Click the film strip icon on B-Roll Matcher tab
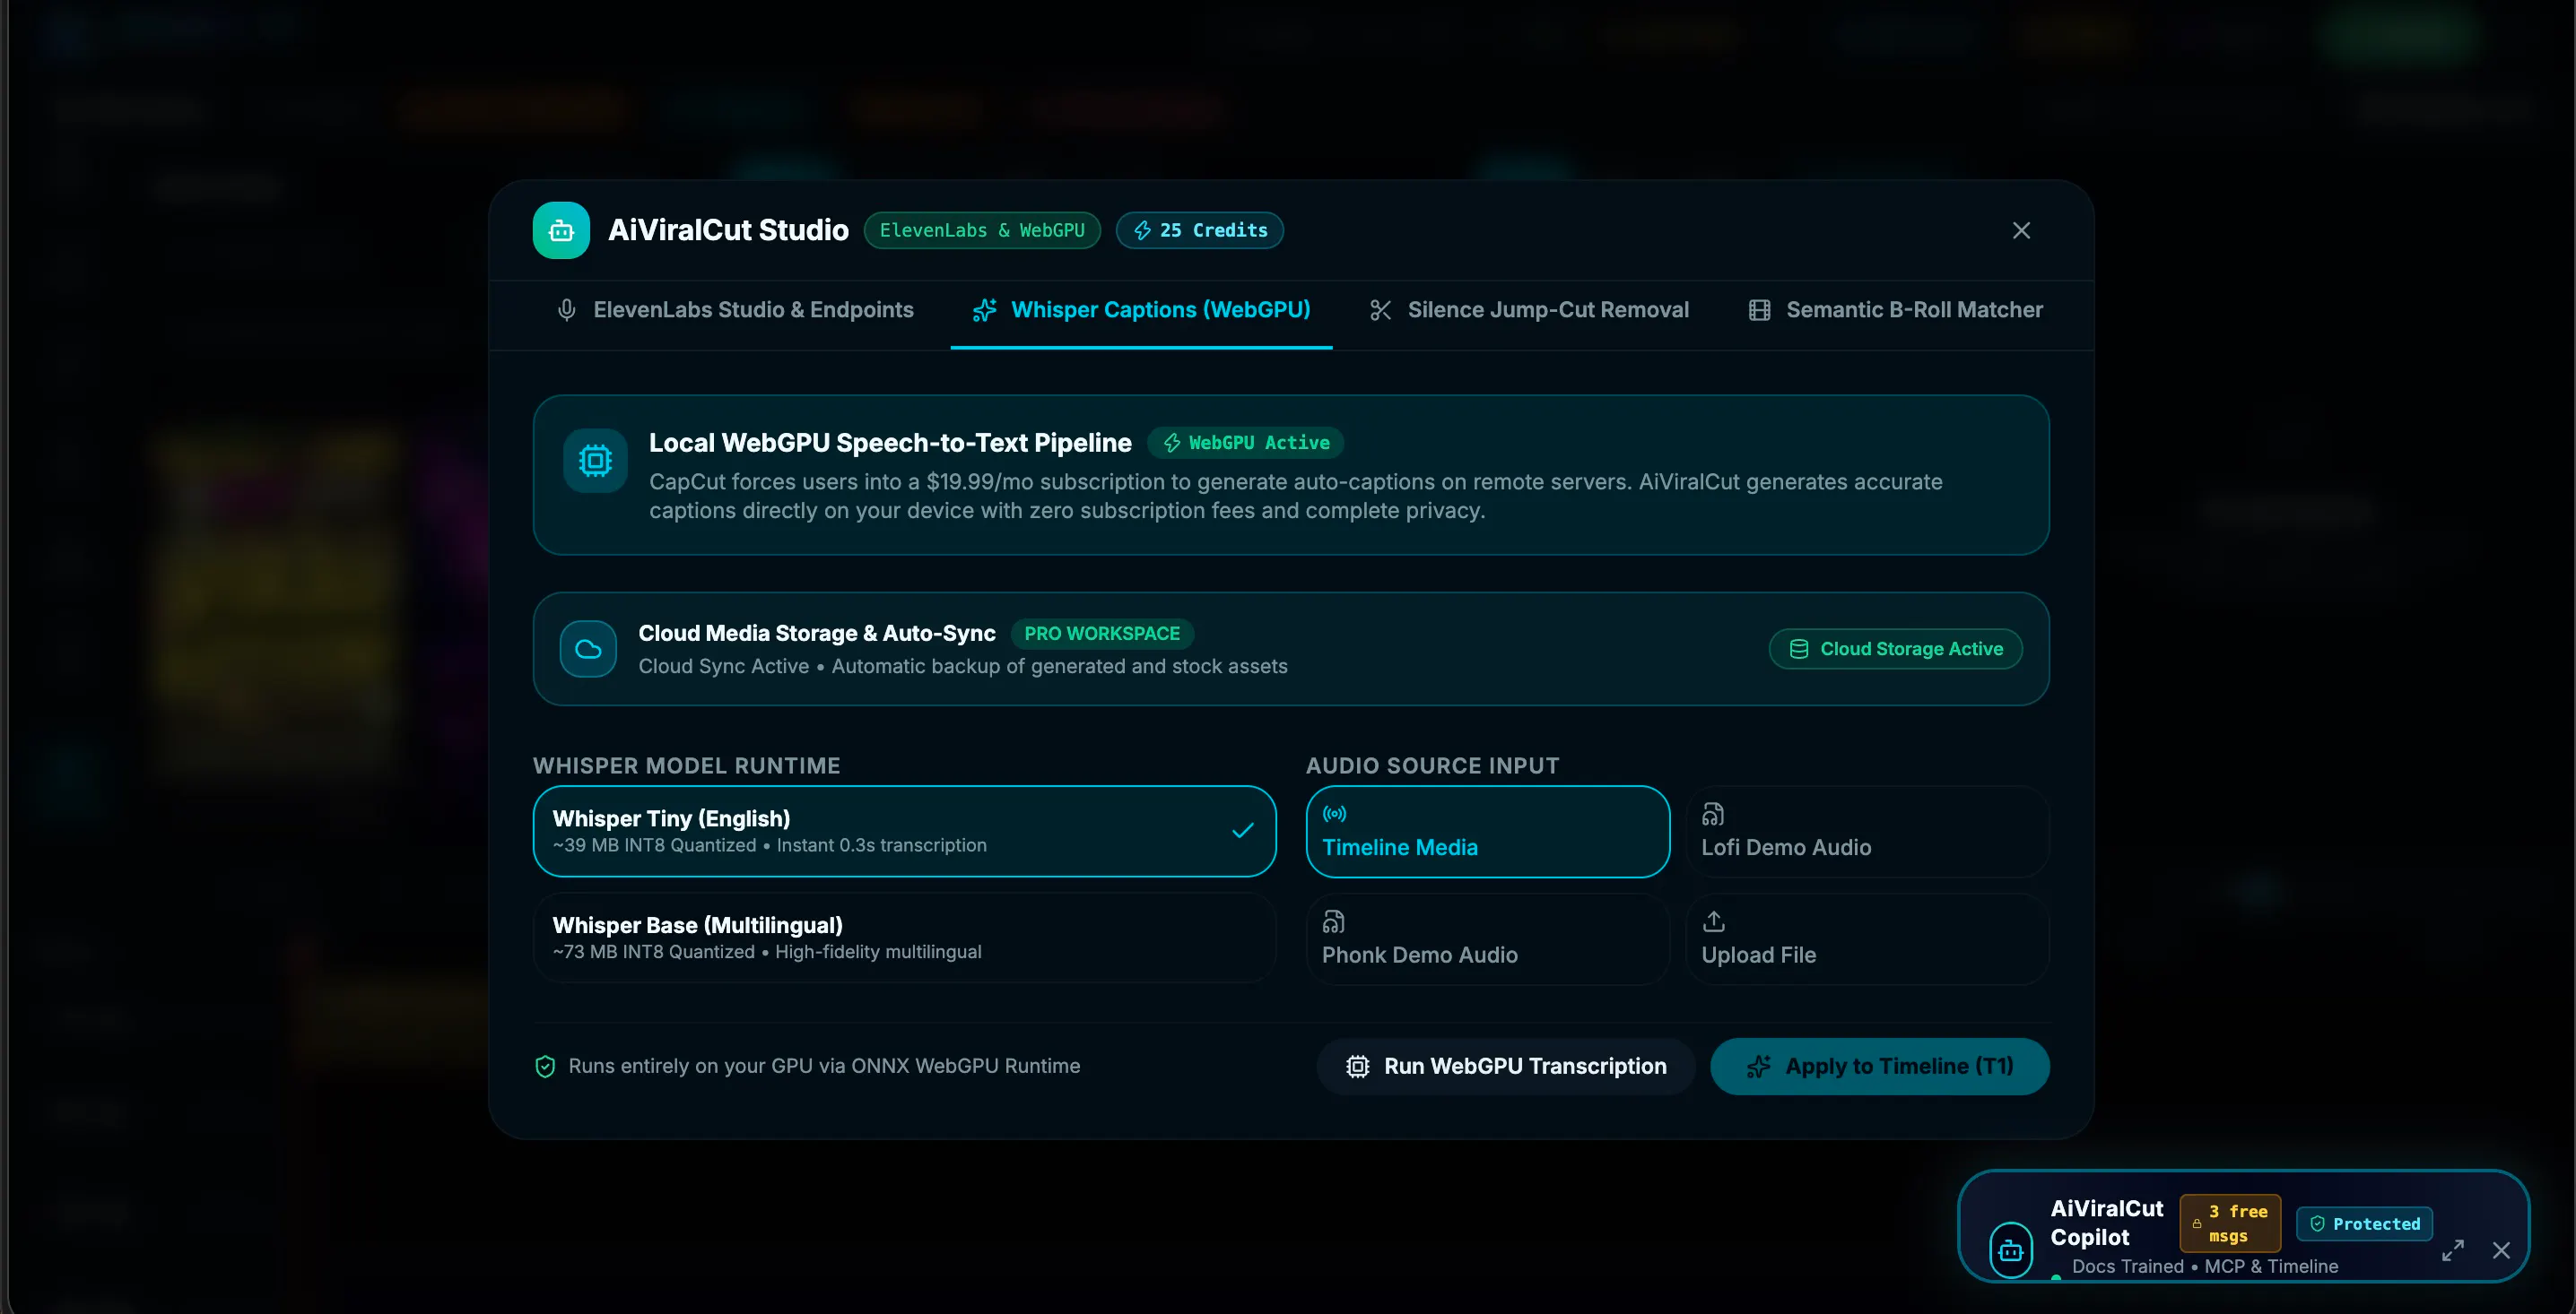Viewport: 2576px width, 1314px height. click(1759, 311)
